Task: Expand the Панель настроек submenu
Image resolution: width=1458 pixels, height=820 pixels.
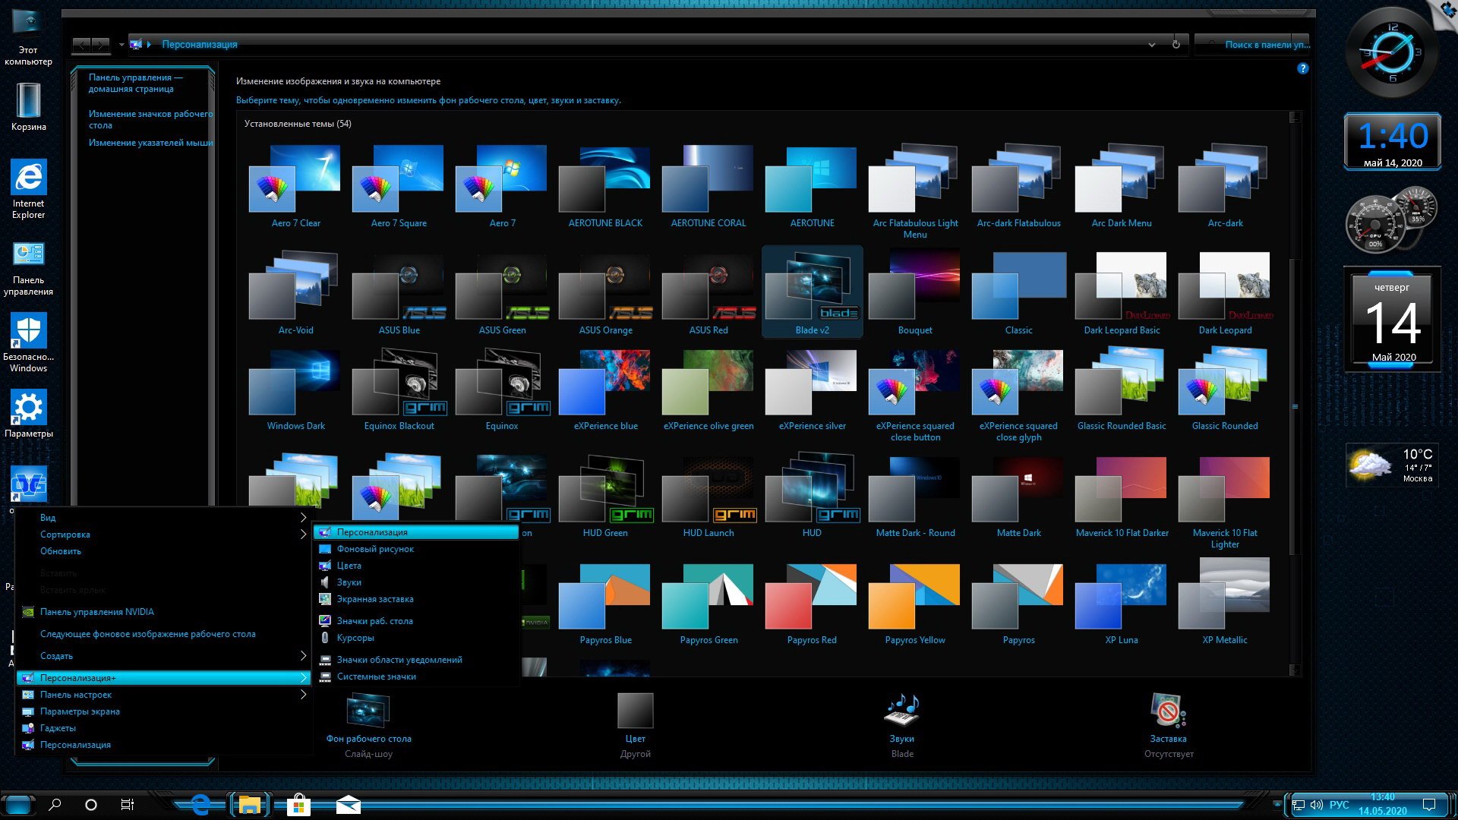Action: pyautogui.click(x=164, y=695)
